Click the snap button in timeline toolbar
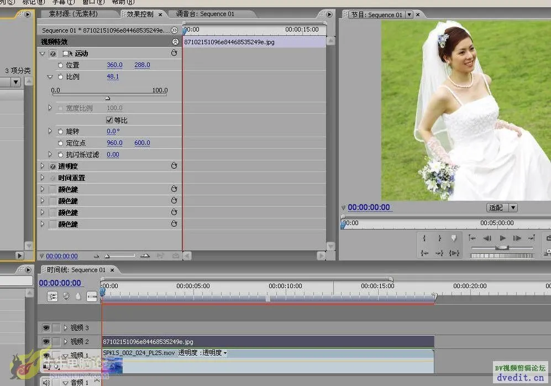Image resolution: width=551 pixels, height=386 pixels. tap(53, 296)
